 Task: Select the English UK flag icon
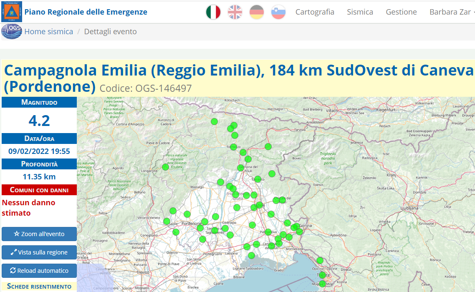(235, 12)
